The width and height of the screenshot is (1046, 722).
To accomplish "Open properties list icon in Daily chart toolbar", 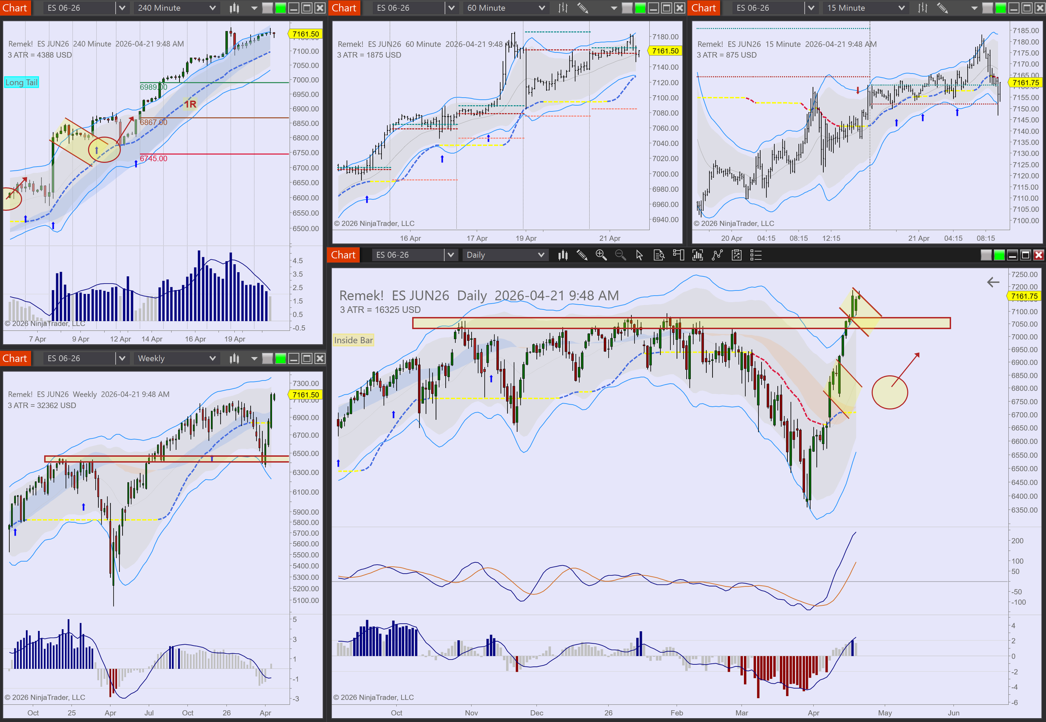I will click(x=756, y=255).
